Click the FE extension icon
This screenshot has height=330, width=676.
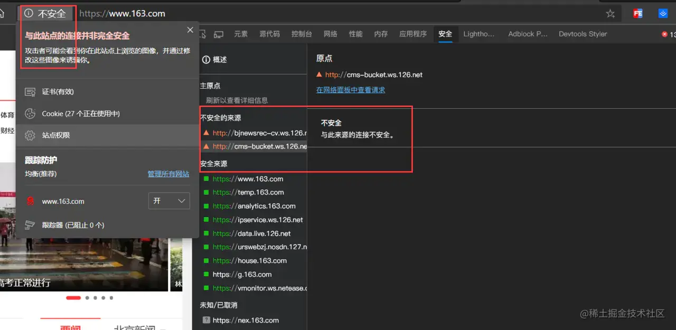(x=638, y=14)
